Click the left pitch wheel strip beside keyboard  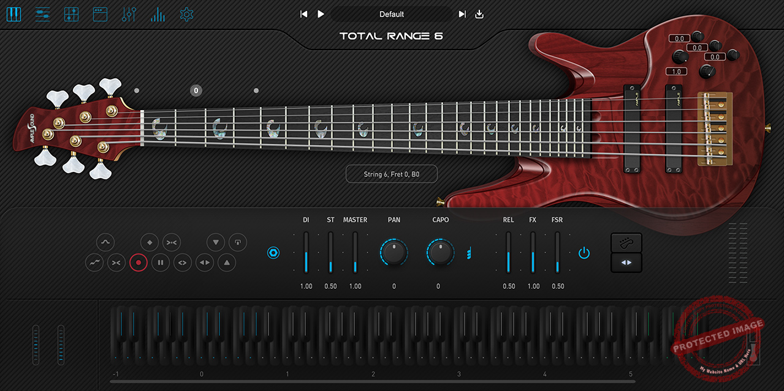[36, 345]
